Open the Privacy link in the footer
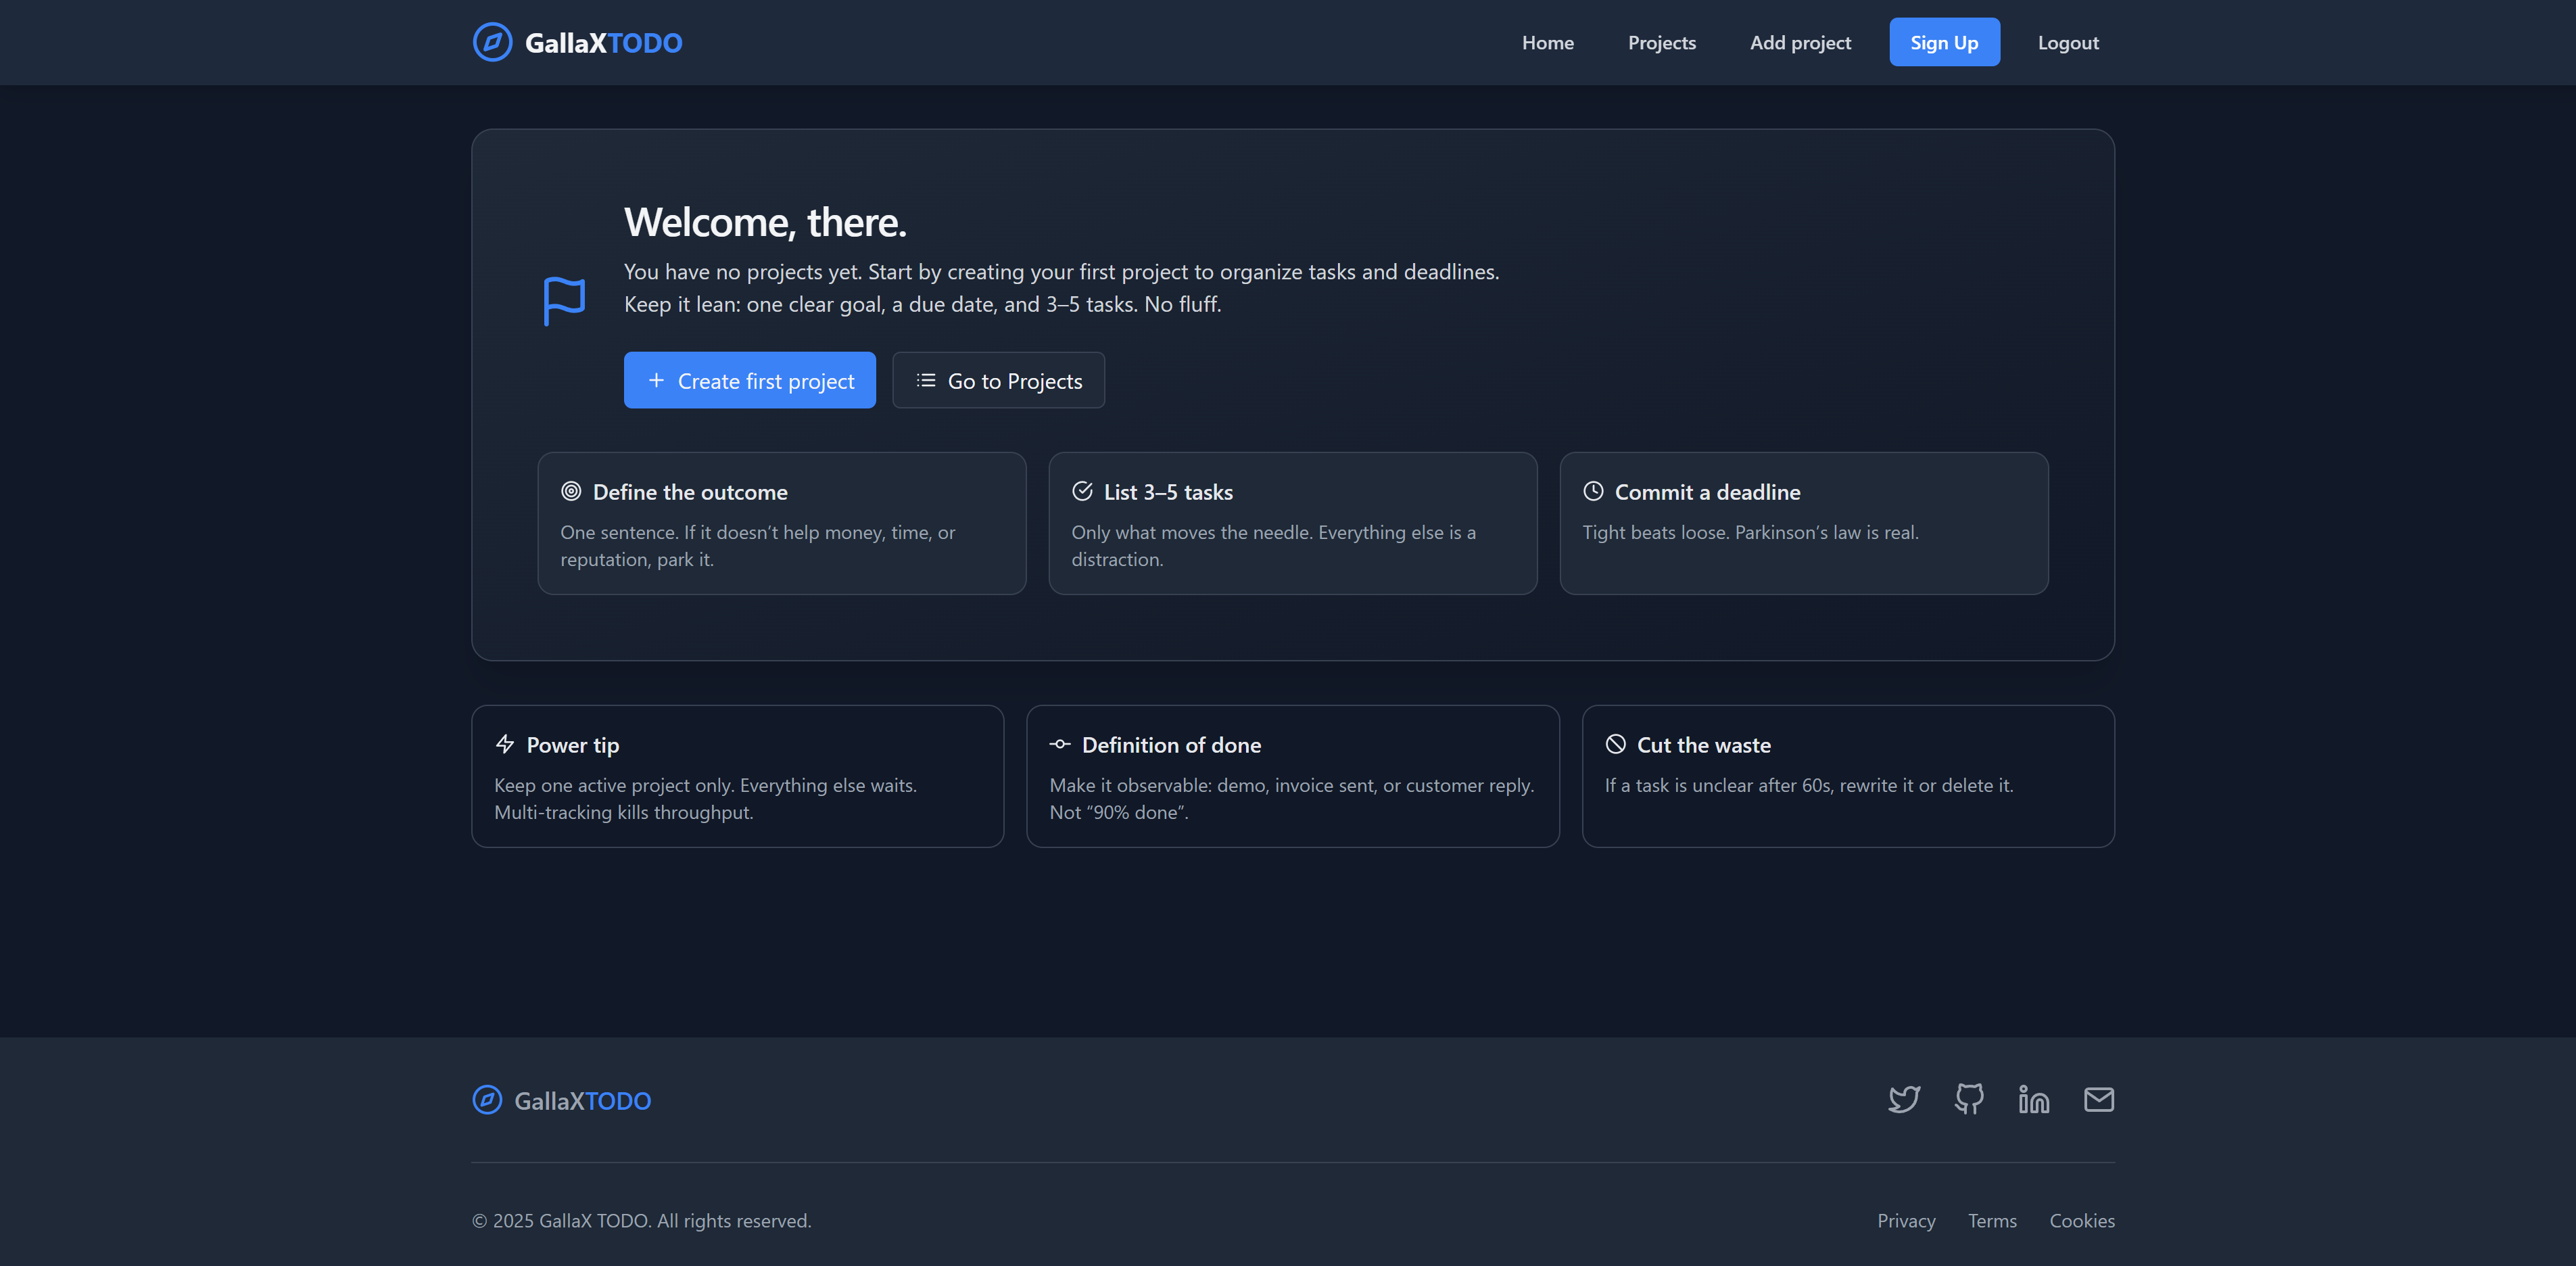This screenshot has width=2576, height=1266. pos(1906,1221)
